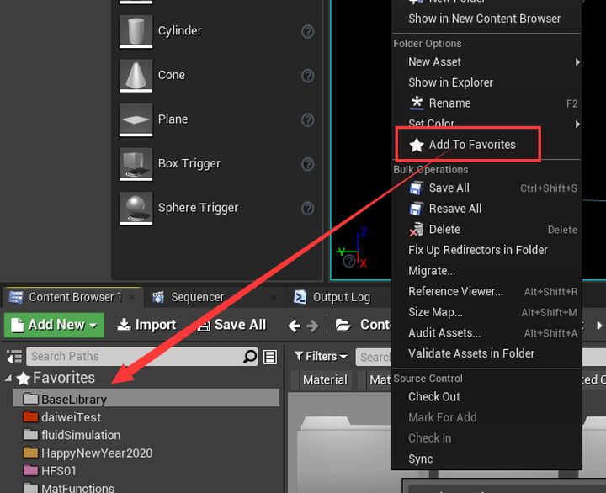Go forward in folder history
This screenshot has width=606, height=493.
312,326
